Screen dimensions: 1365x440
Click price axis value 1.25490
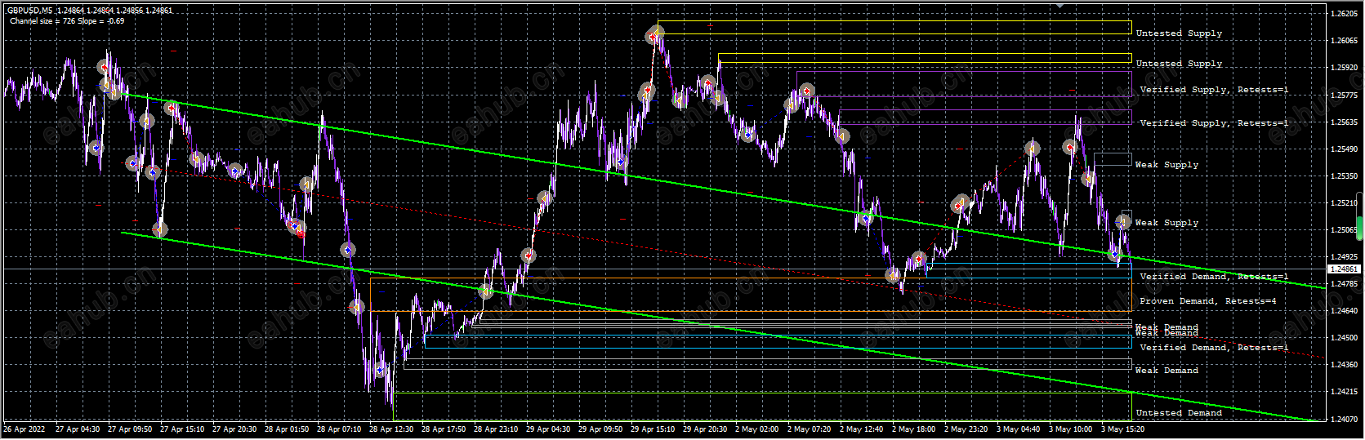pyautogui.click(x=1345, y=149)
